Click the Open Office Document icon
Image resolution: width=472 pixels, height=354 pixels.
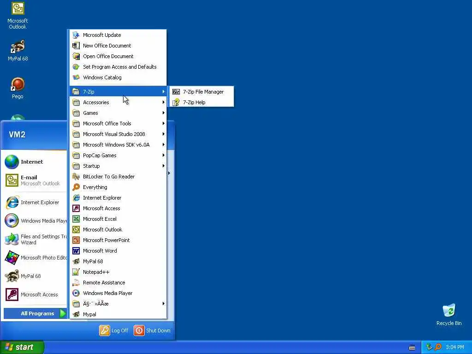(76, 56)
